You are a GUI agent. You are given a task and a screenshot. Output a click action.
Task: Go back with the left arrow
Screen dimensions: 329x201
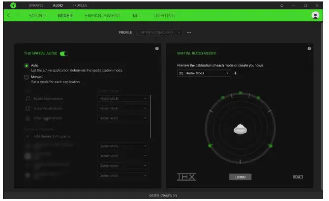[x=8, y=15]
